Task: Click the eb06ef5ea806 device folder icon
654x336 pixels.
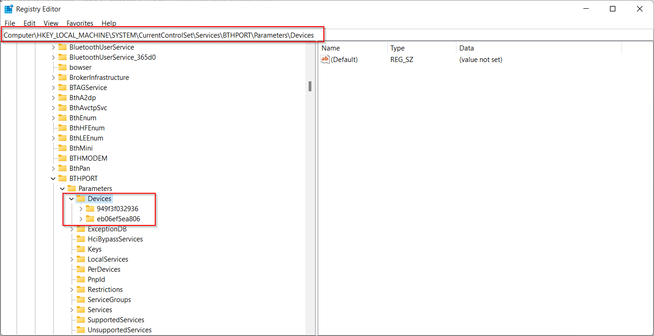Action: point(90,219)
